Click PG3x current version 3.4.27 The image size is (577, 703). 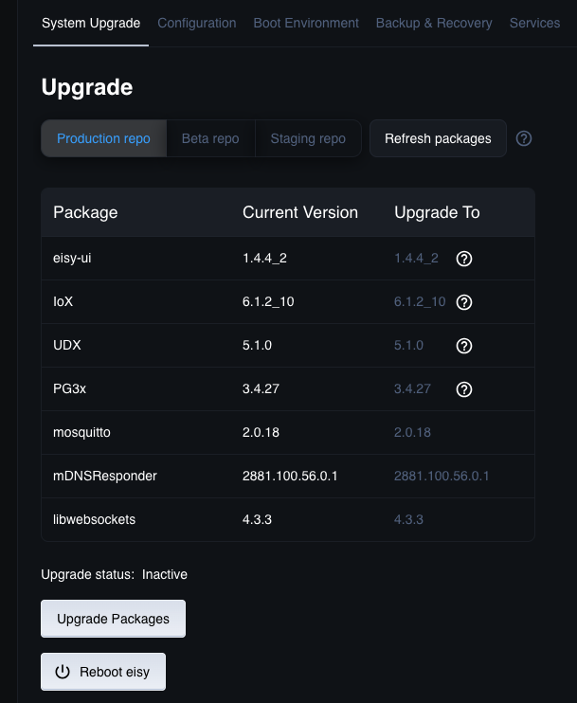(x=261, y=388)
